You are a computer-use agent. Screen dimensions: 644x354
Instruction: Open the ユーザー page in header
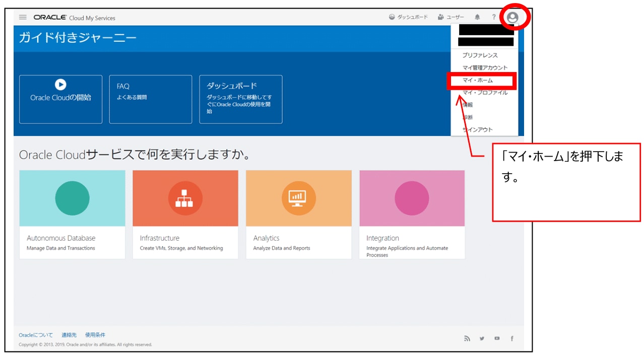coord(451,17)
